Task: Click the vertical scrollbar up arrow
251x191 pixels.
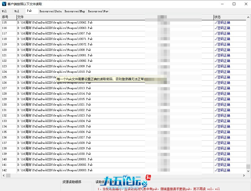Action: [248, 17]
